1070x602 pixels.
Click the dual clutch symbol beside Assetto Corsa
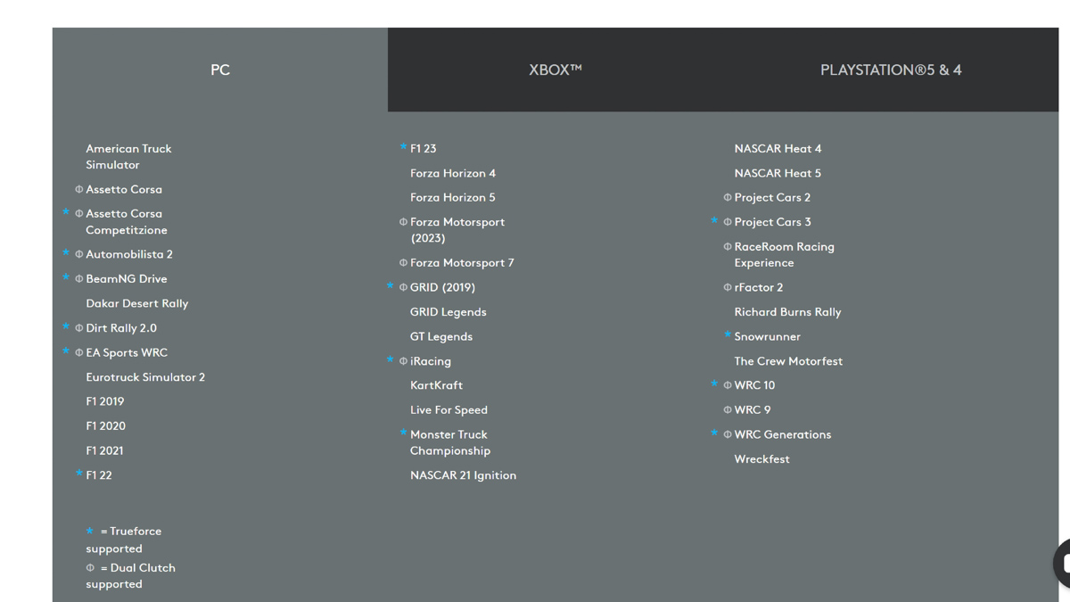tap(79, 189)
